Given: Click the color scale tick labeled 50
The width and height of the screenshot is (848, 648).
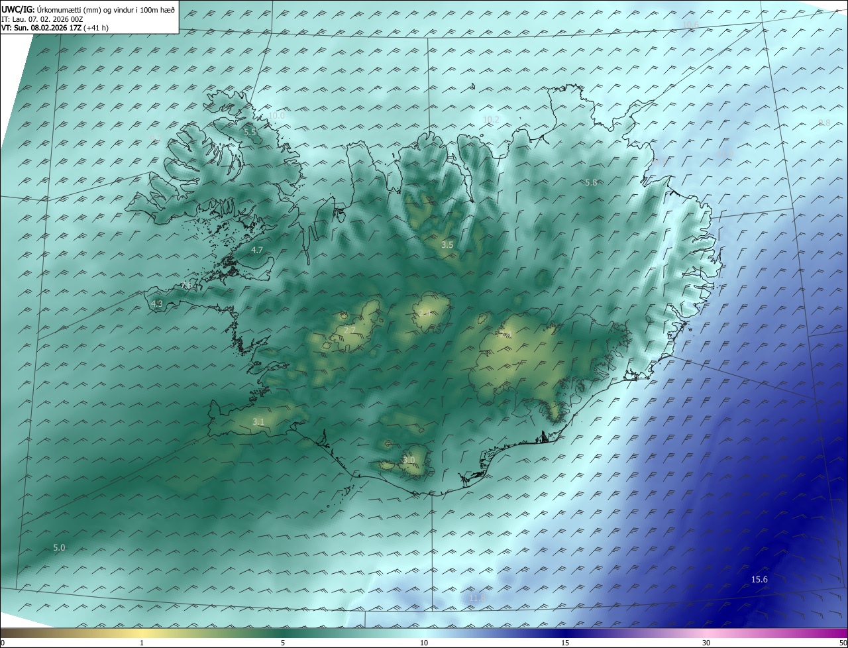Looking at the screenshot, I should 843,643.
